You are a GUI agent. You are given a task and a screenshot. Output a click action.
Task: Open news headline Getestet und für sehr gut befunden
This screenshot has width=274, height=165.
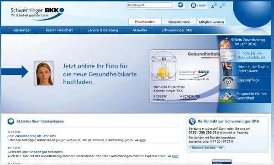point(35,152)
